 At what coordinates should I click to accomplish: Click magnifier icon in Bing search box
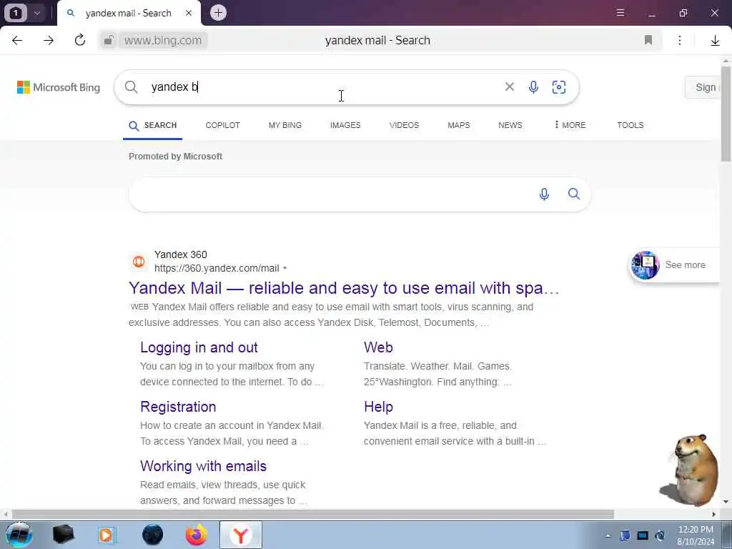pos(132,86)
